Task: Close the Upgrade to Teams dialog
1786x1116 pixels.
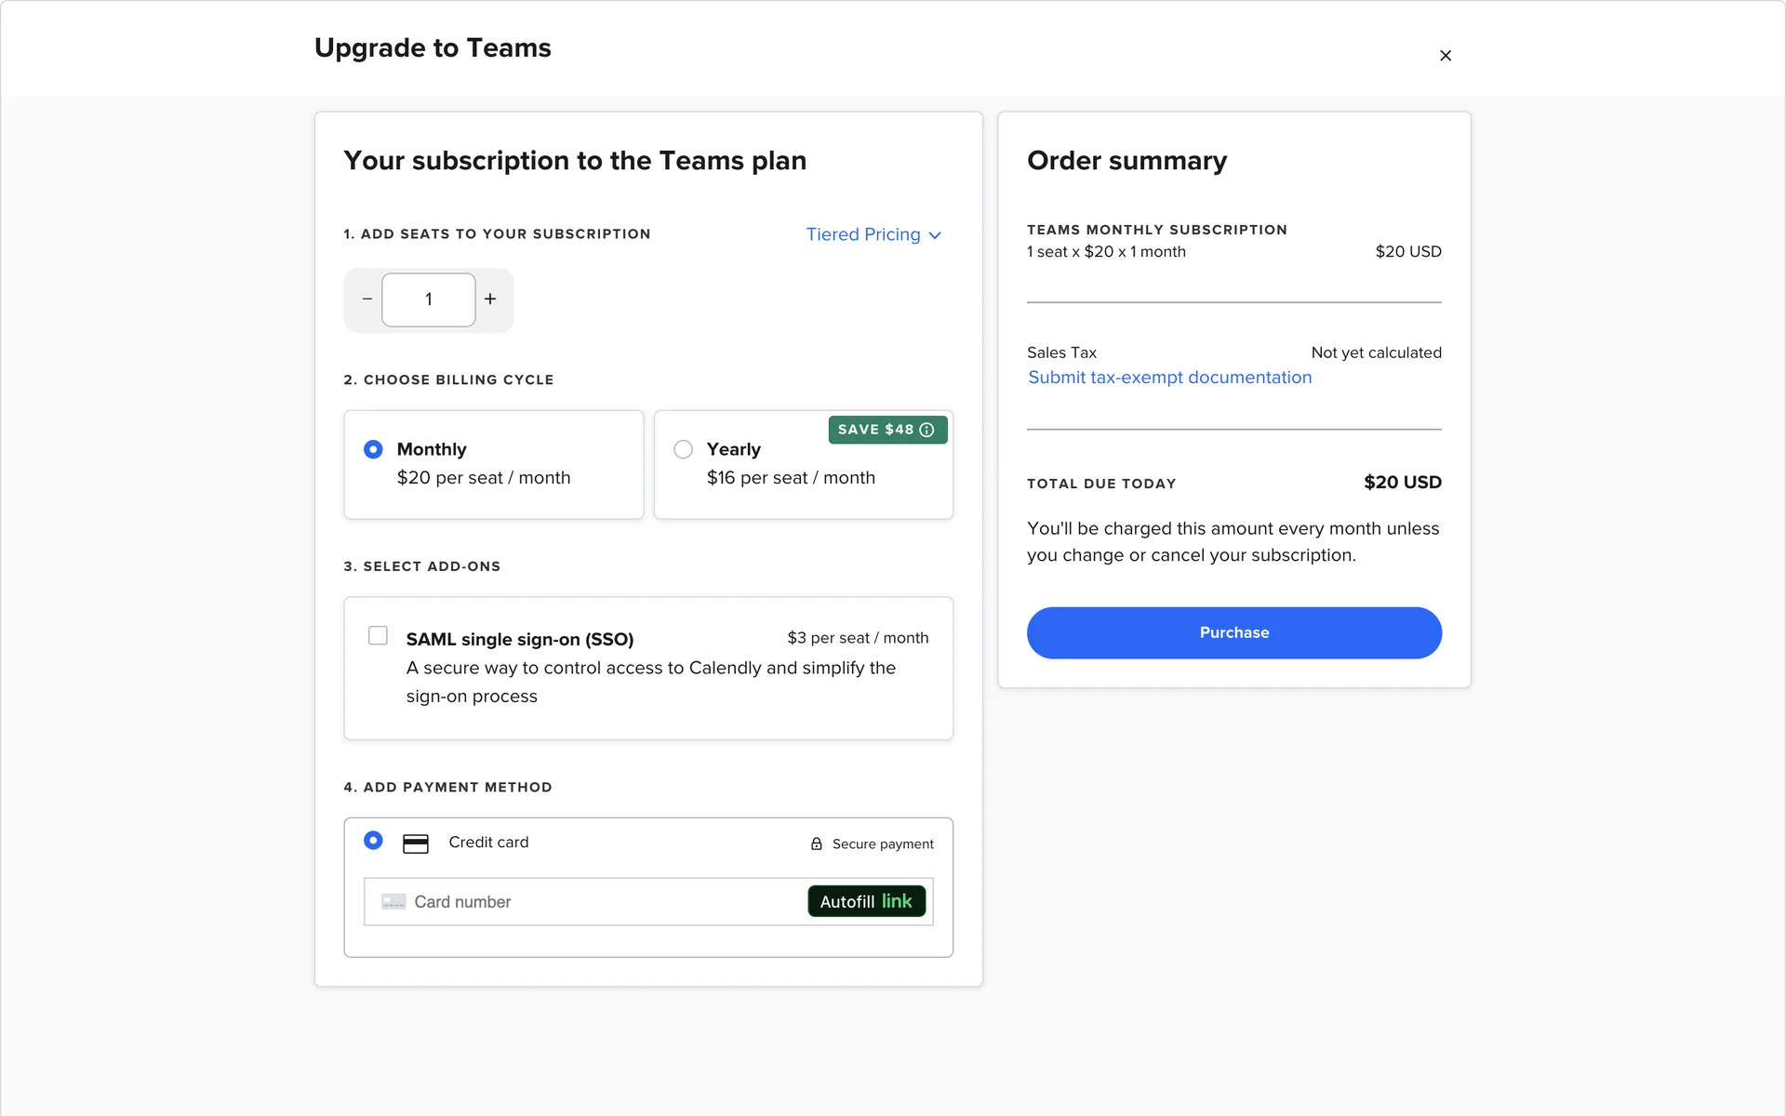Action: [1445, 56]
